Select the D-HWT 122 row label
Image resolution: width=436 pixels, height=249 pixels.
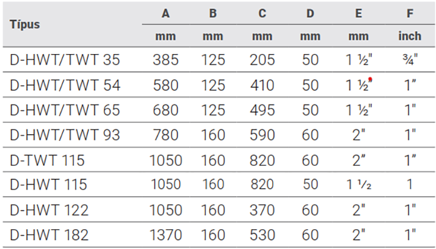(49, 210)
